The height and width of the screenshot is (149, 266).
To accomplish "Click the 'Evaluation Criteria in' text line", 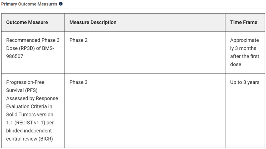I will click(x=29, y=106).
